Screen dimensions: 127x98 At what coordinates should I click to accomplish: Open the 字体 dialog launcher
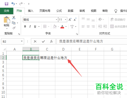[x=77, y=34]
